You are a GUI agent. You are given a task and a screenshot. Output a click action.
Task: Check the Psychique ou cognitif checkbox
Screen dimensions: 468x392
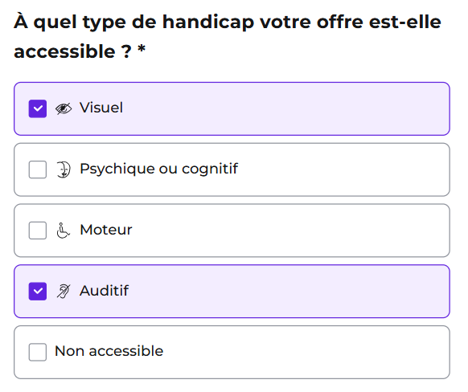38,169
